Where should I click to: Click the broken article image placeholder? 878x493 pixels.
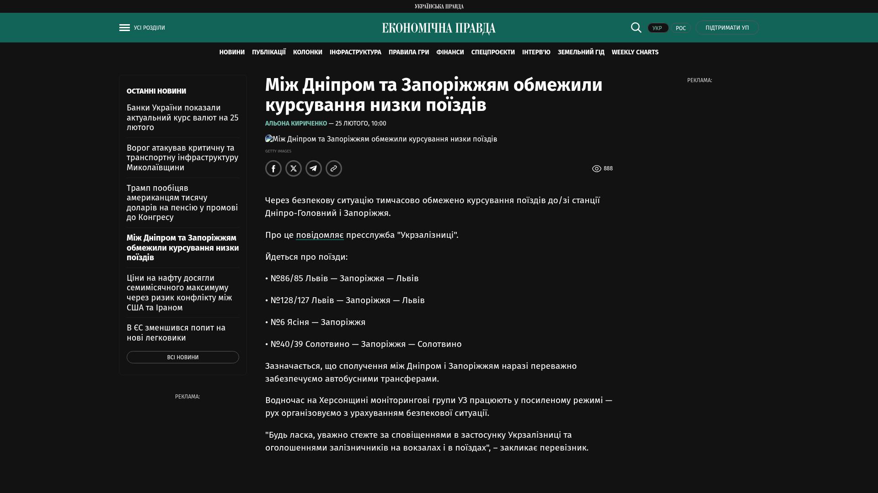pos(269,139)
